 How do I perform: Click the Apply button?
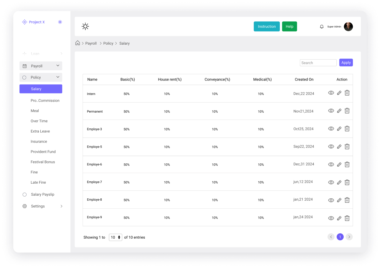click(x=346, y=63)
